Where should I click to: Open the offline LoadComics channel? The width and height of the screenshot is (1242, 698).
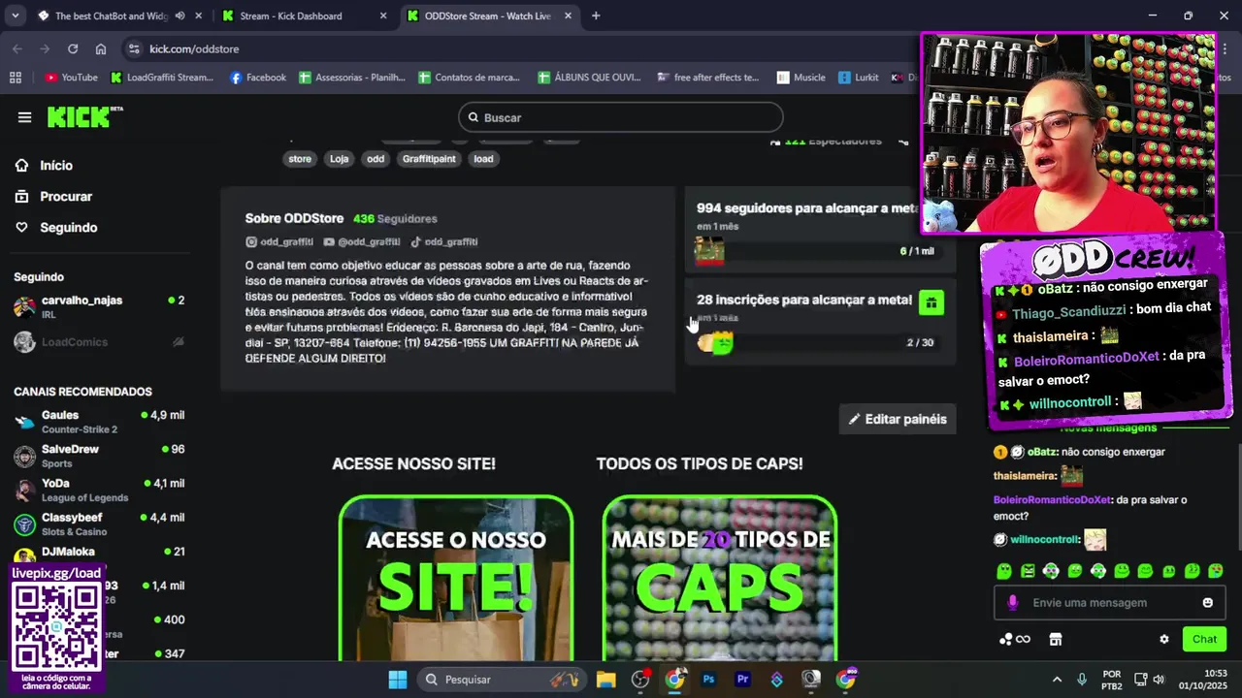pos(99,342)
